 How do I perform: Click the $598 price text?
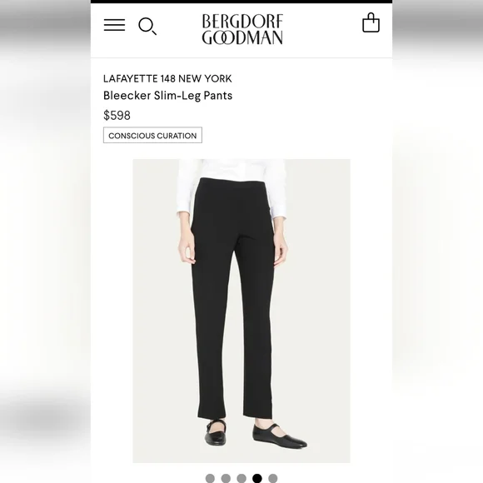pyautogui.click(x=117, y=116)
